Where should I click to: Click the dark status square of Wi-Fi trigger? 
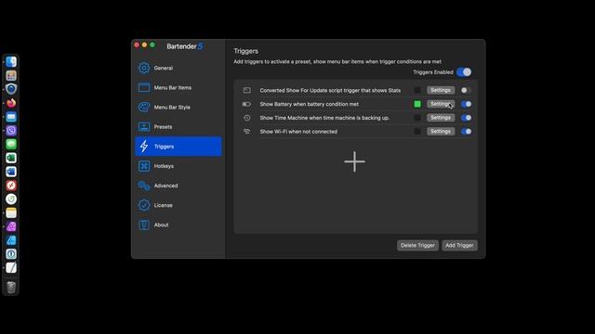coord(417,132)
